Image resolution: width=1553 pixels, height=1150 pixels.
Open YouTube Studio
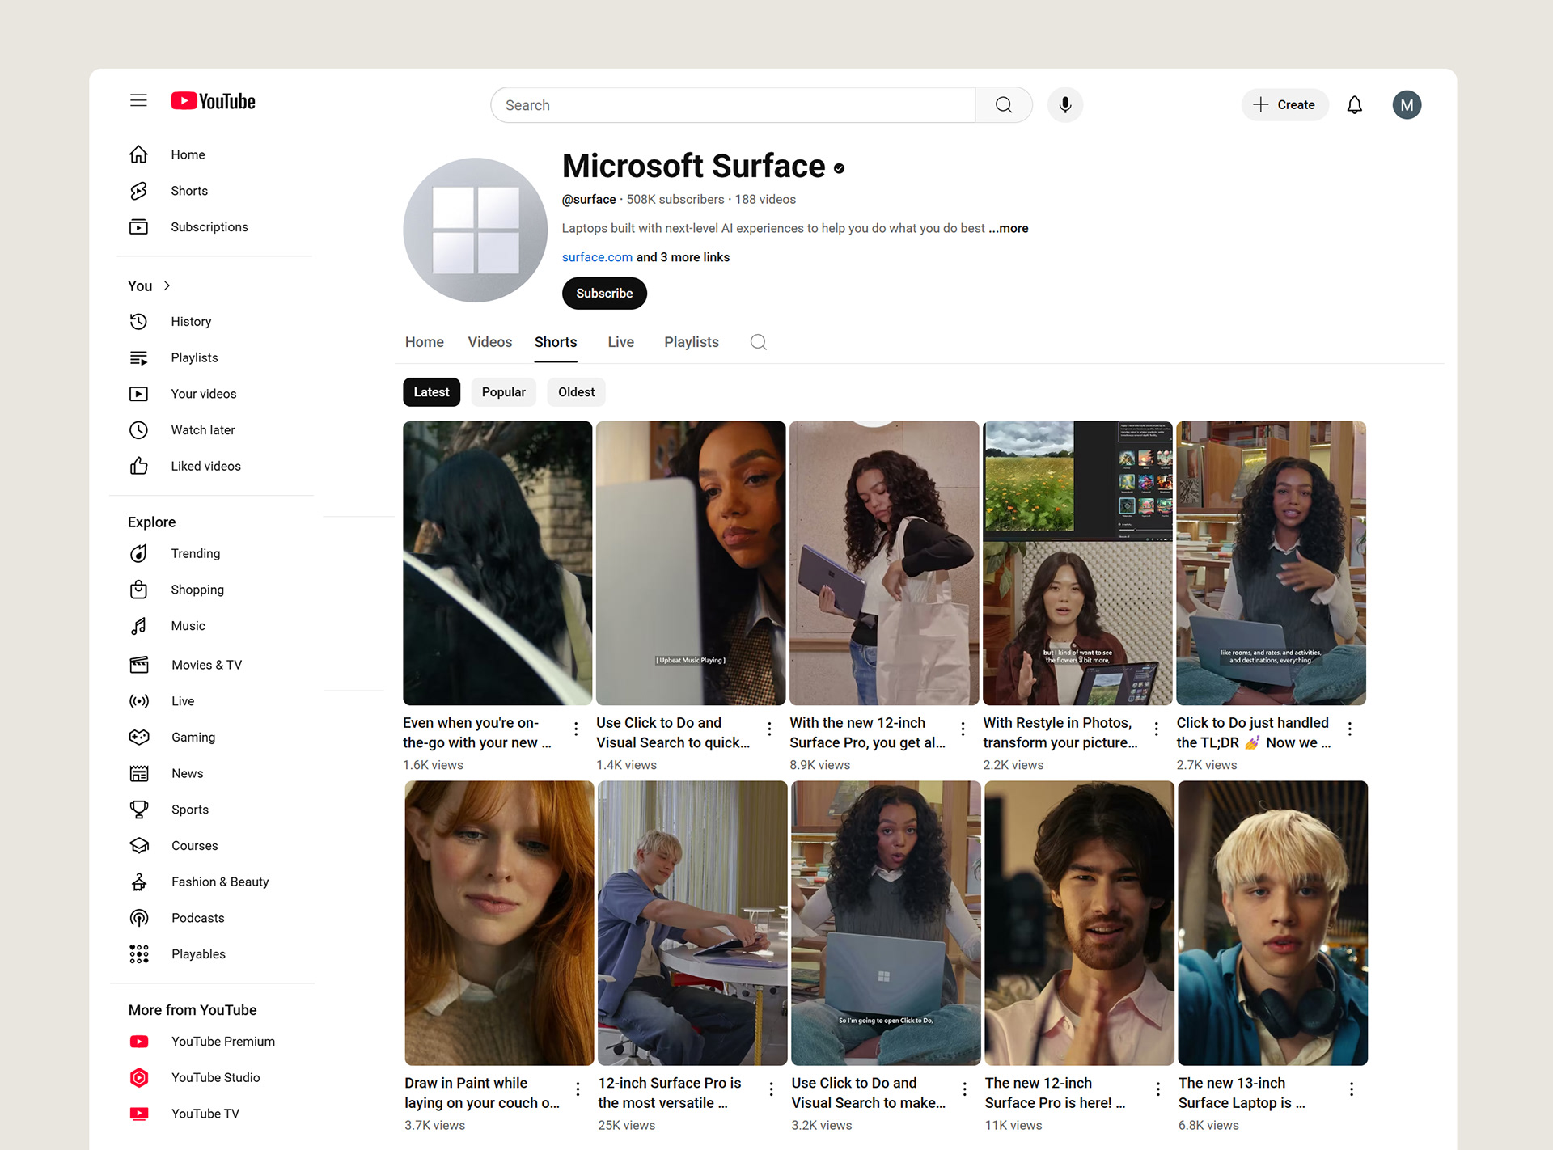(215, 1078)
